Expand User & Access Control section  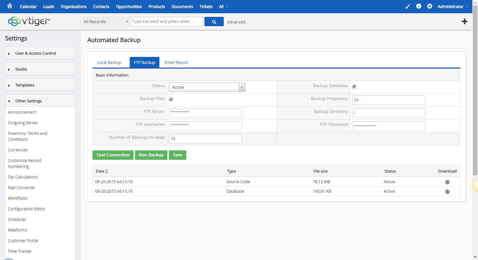click(40, 53)
